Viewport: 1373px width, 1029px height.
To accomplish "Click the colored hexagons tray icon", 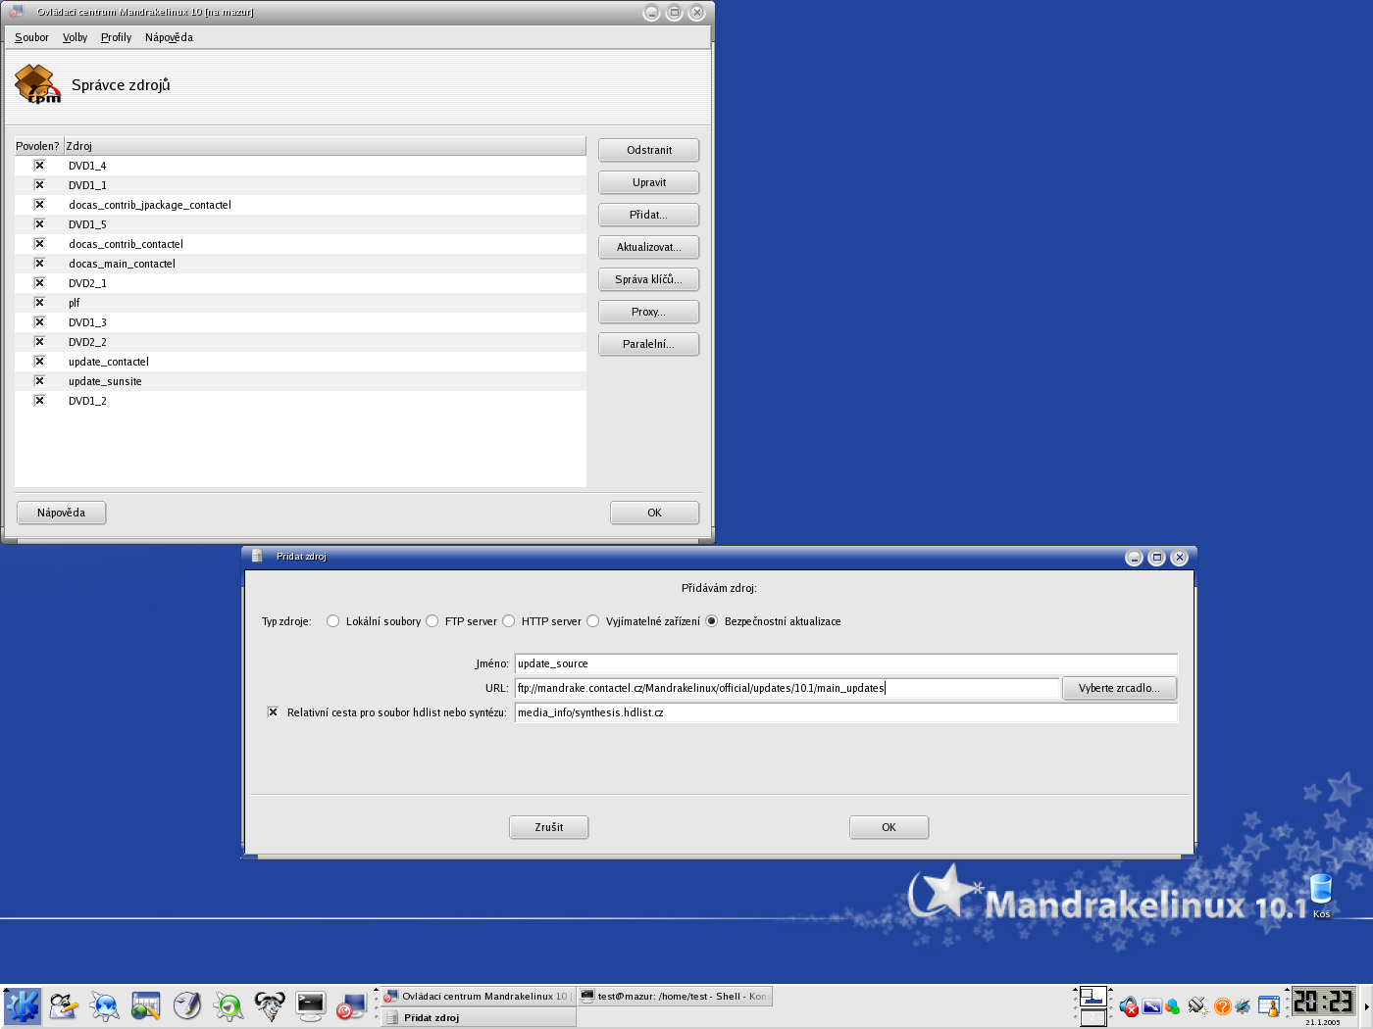I will 1172,1006.
